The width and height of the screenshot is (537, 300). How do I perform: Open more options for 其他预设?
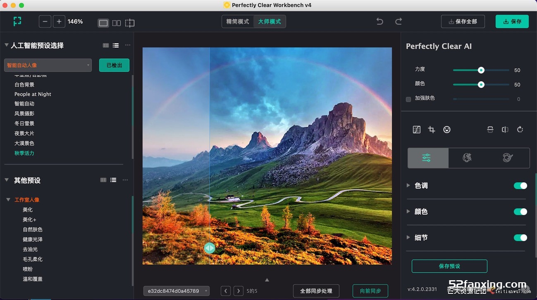click(x=125, y=180)
